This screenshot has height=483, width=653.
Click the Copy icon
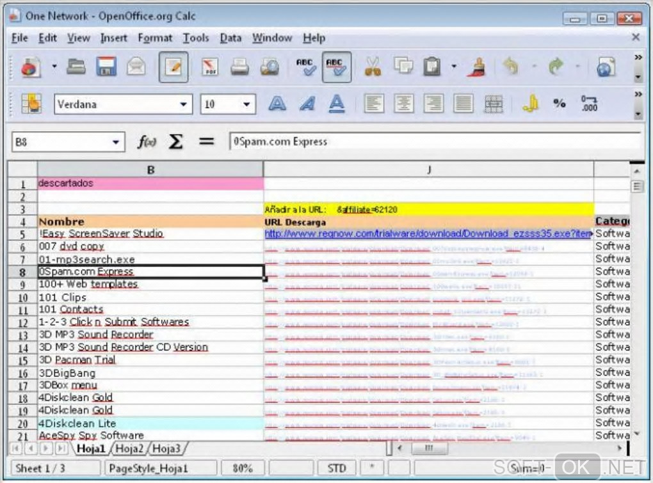coord(403,66)
